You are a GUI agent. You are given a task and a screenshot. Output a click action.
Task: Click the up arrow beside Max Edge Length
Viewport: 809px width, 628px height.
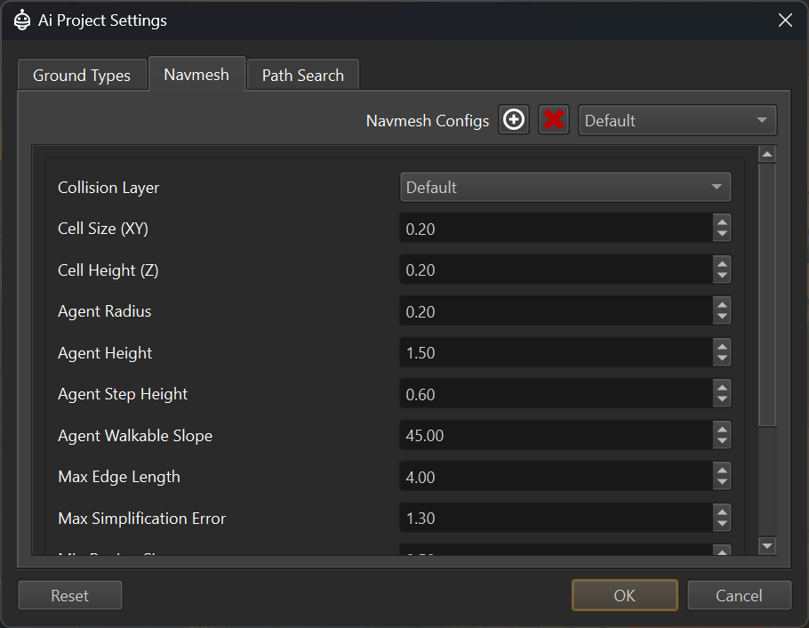coord(722,471)
